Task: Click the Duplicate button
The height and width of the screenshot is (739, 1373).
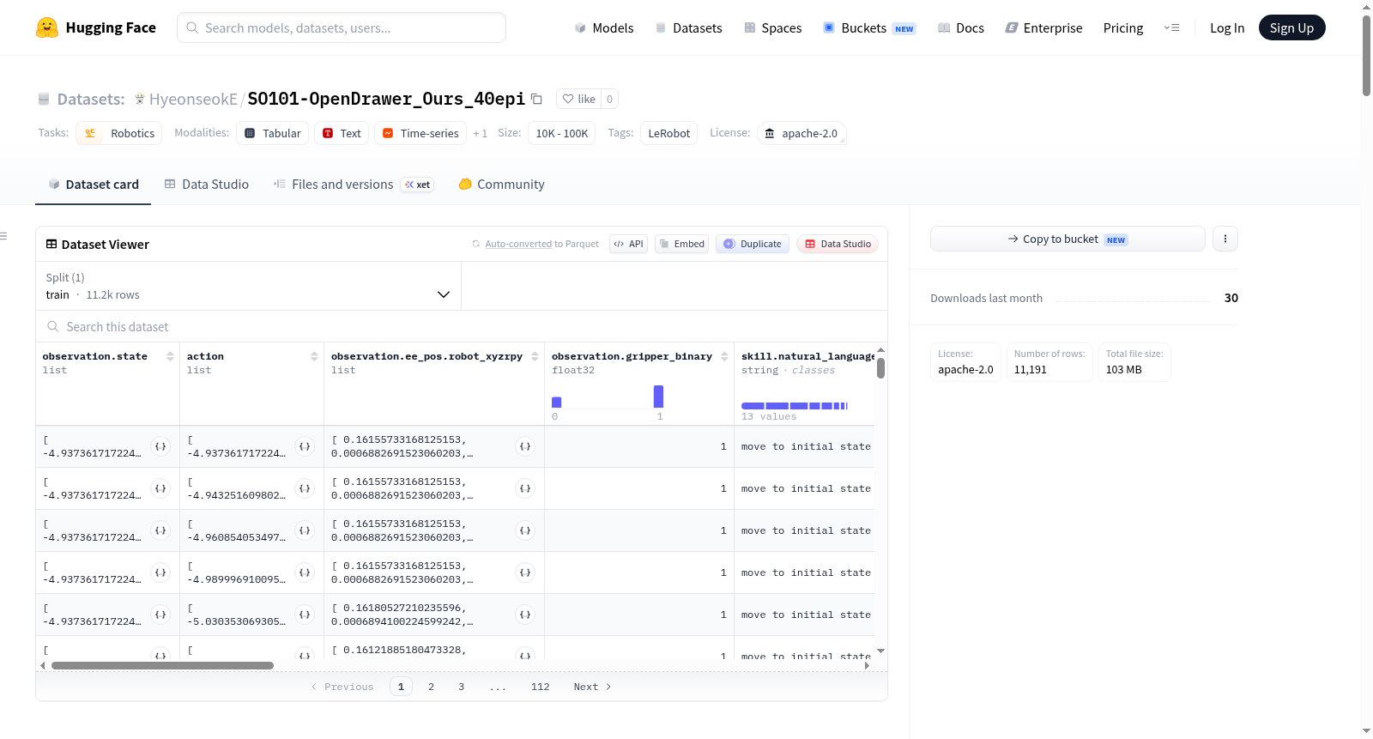Action: (753, 244)
